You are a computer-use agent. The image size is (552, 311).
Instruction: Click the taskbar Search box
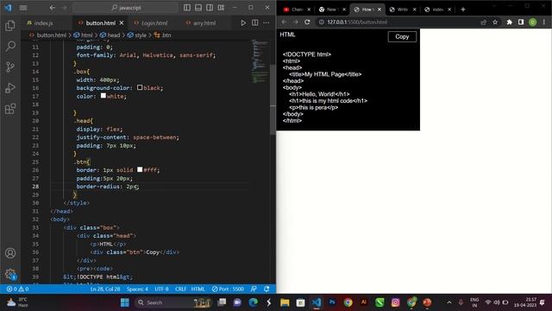click(x=173, y=302)
